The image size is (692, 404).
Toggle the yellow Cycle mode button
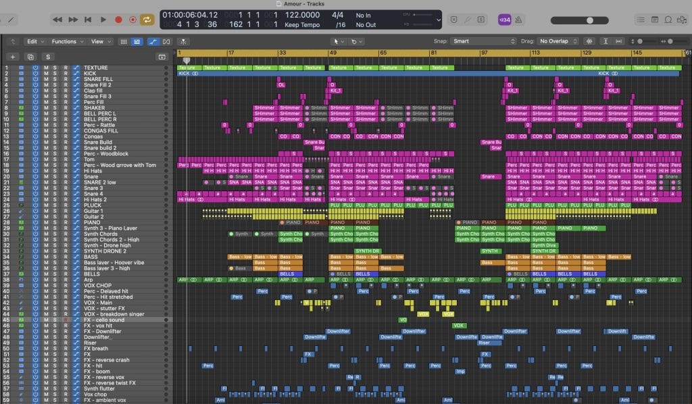pos(147,20)
